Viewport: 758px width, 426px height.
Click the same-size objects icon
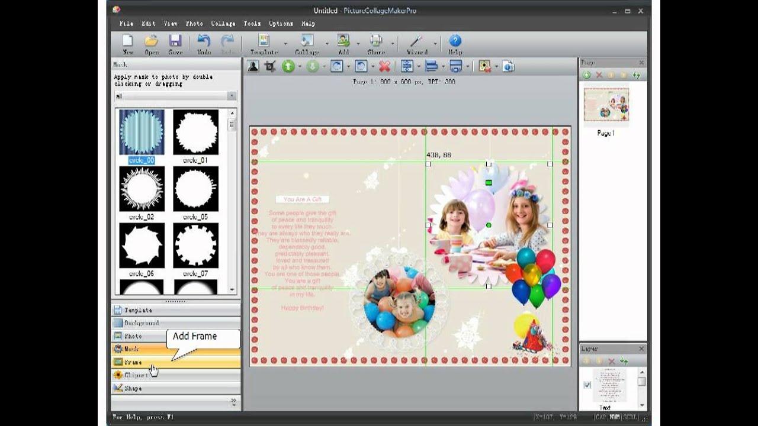[455, 66]
